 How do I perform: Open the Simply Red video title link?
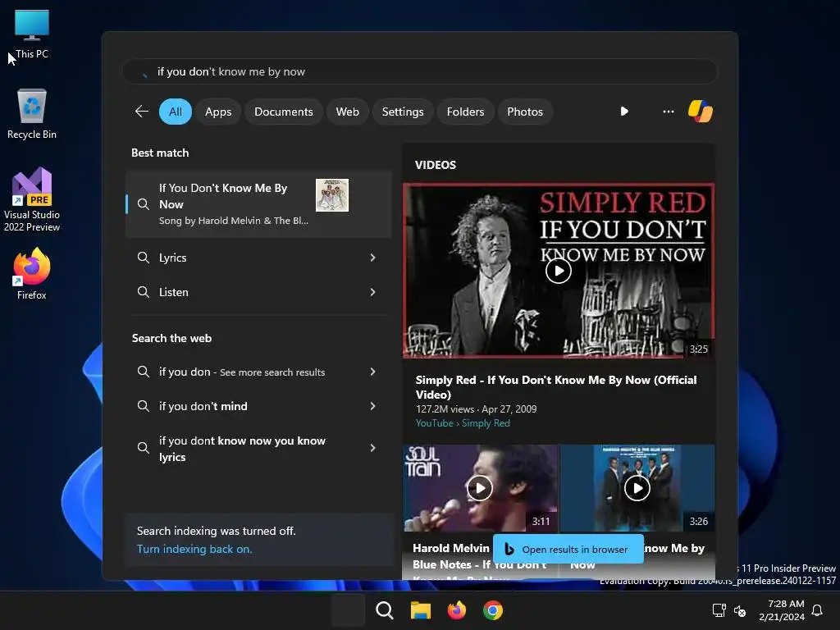pyautogui.click(x=556, y=387)
